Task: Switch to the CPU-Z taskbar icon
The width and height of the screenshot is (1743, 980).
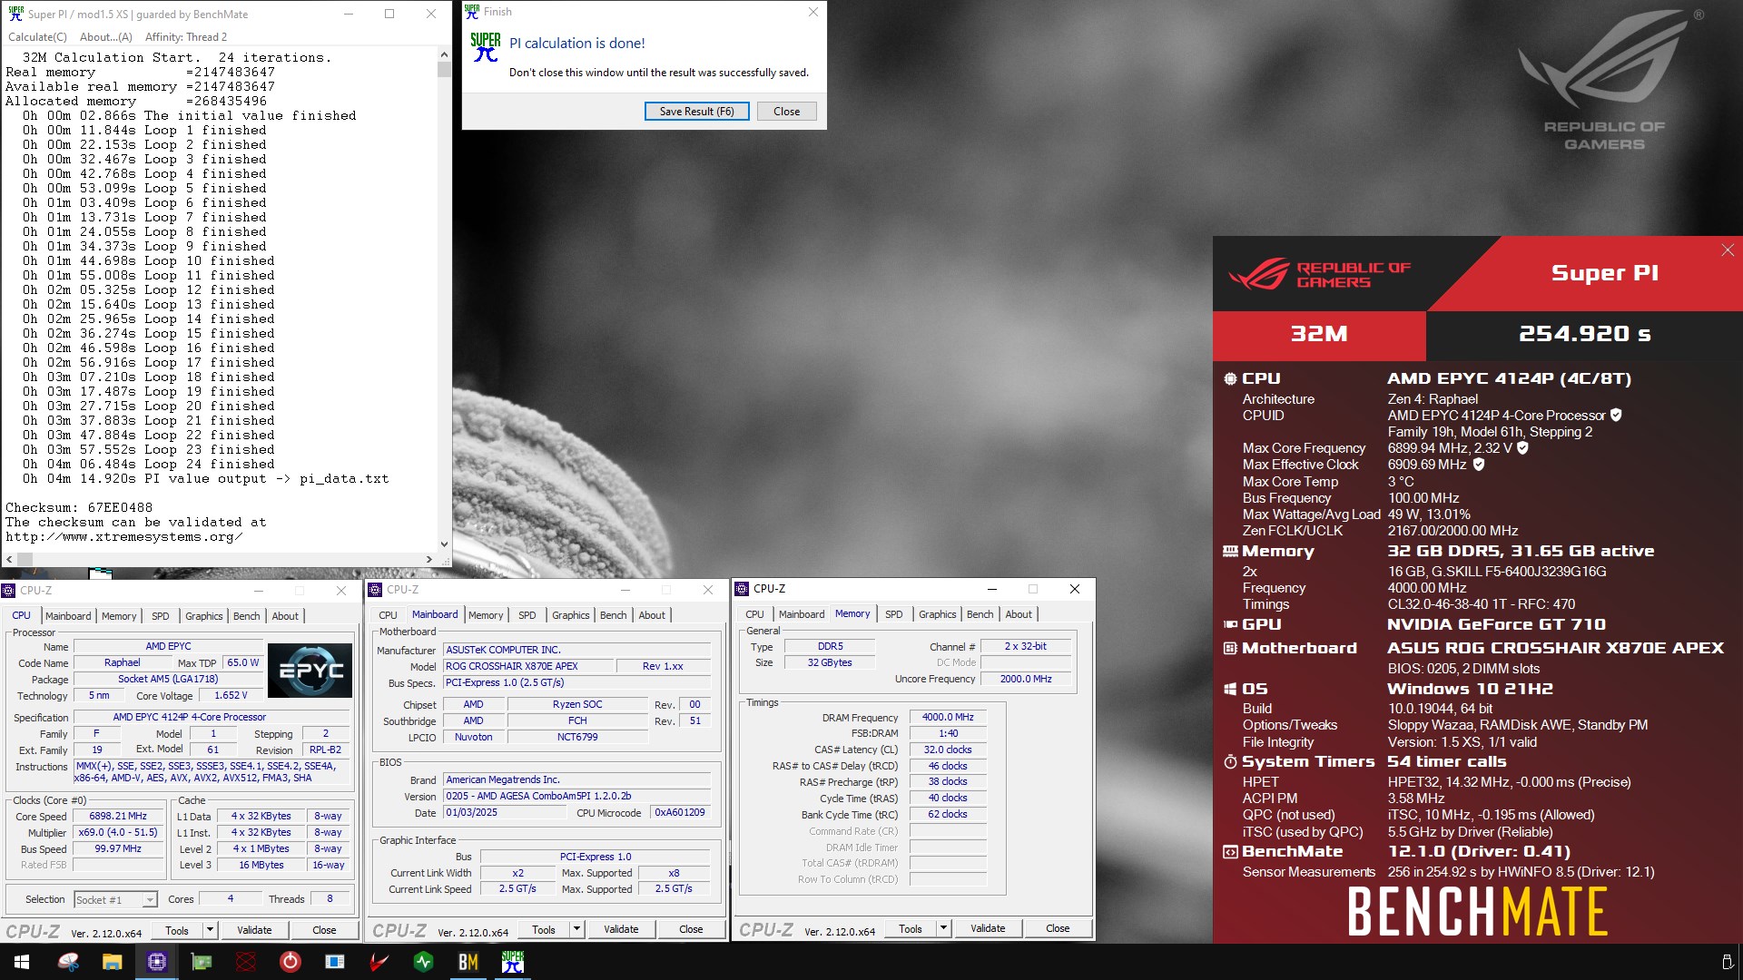Action: pos(157,962)
